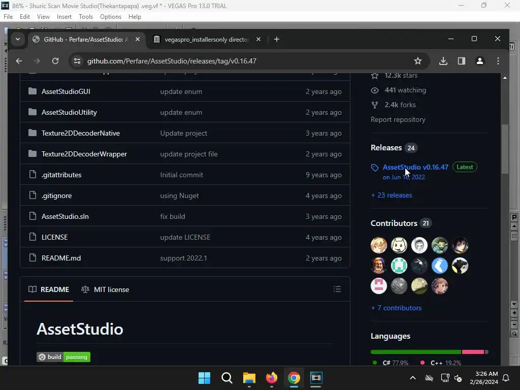Open site information icon in address bar
The width and height of the screenshot is (520, 390).
pos(77,61)
